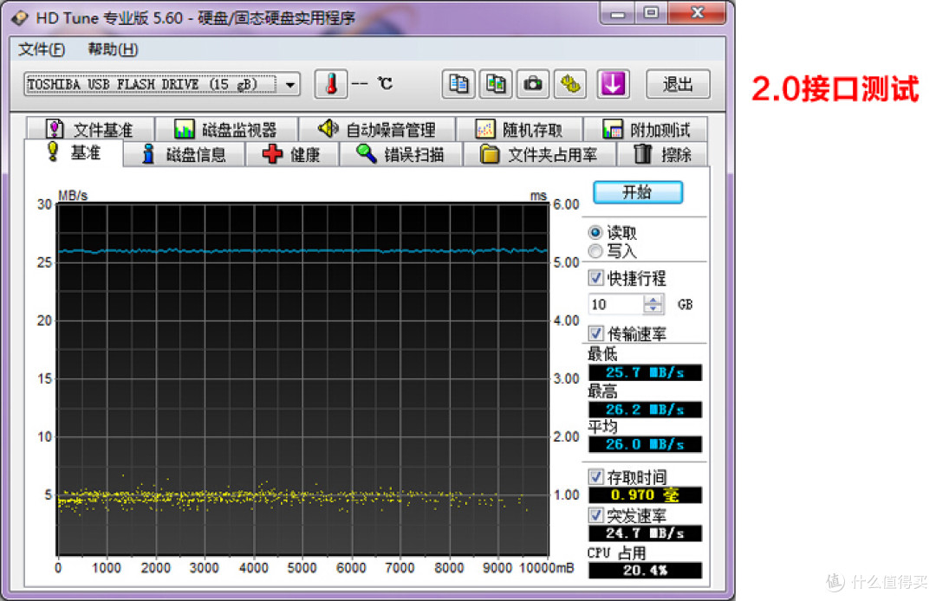Viewport: 936px width, 601px height.
Task: Select the 读取 read radio button
Action: [x=595, y=232]
